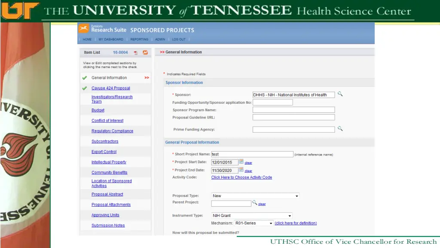Image resolution: width=440 pixels, height=248 pixels.
Task: Open Investigators/Research Team section
Action: [x=112, y=99]
